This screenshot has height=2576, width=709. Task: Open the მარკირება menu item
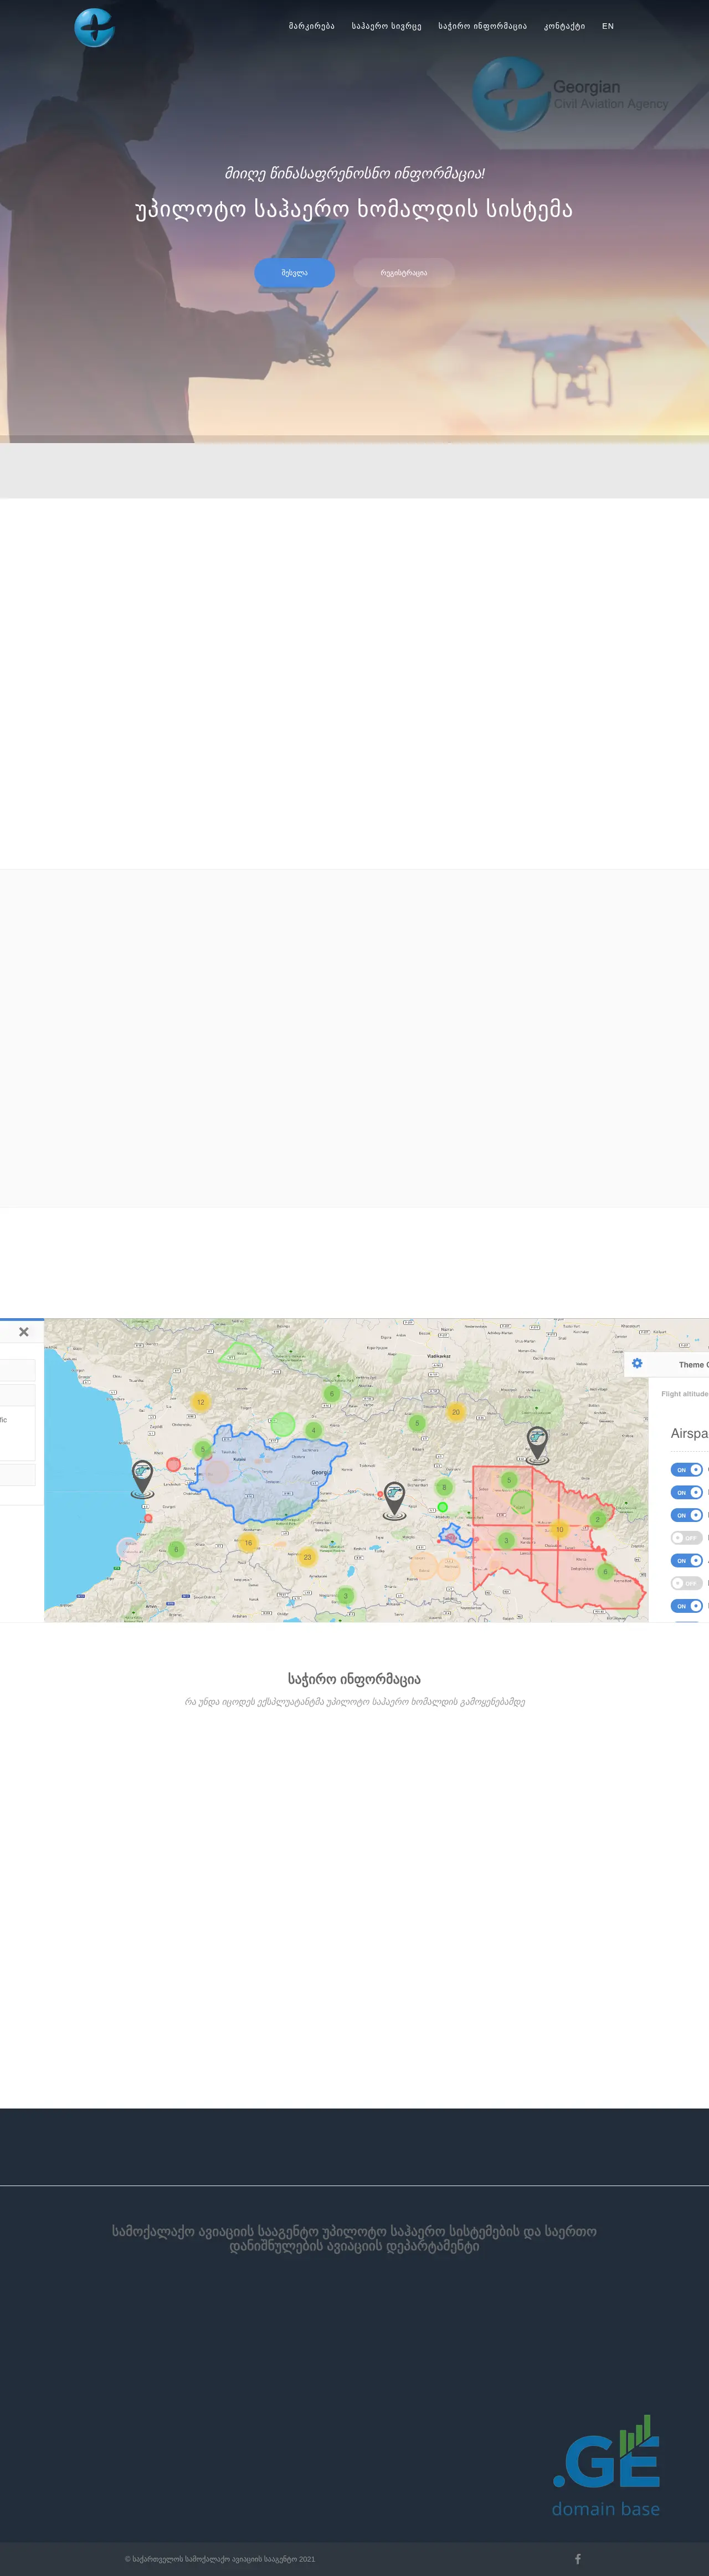311,26
